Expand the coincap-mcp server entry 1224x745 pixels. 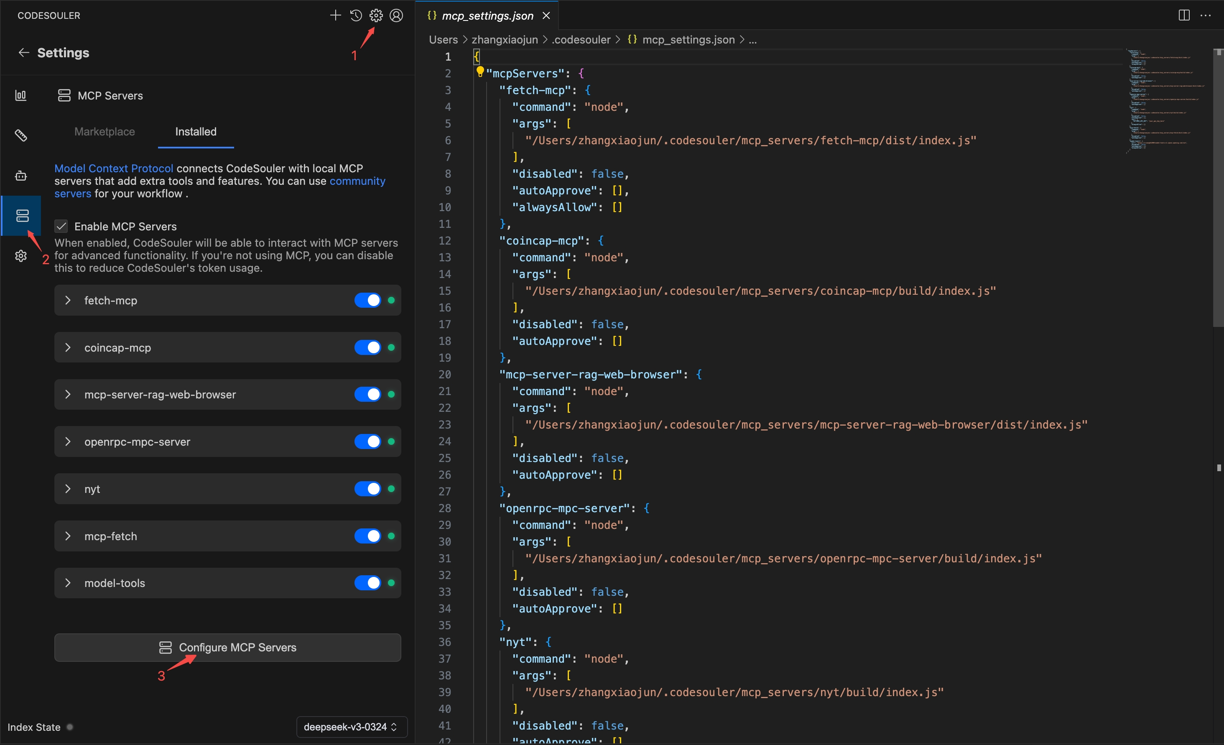coord(68,348)
